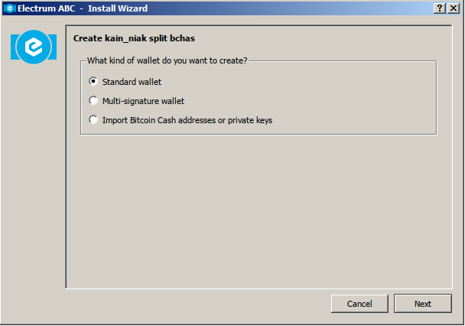Click the blank gray area left of Cancel button
The image size is (465, 326).
tap(196, 304)
